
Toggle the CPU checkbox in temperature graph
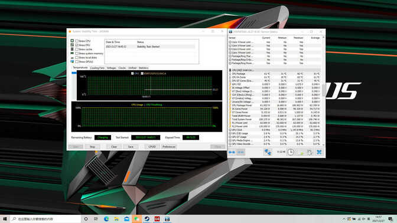[x=132, y=73]
